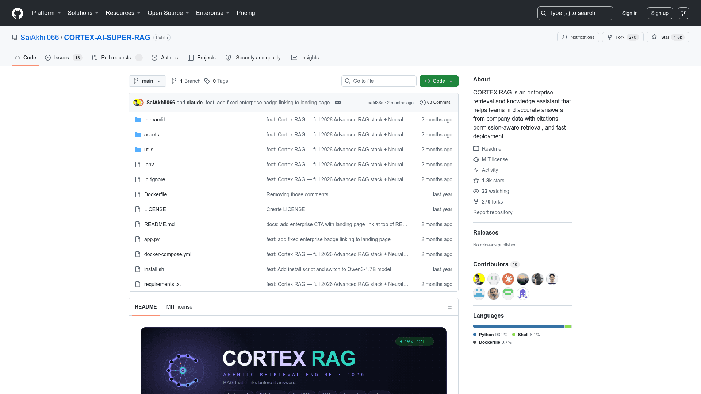Screen dimensions: 701x394
Task: Click the Python language bar segment
Action: [519, 326]
